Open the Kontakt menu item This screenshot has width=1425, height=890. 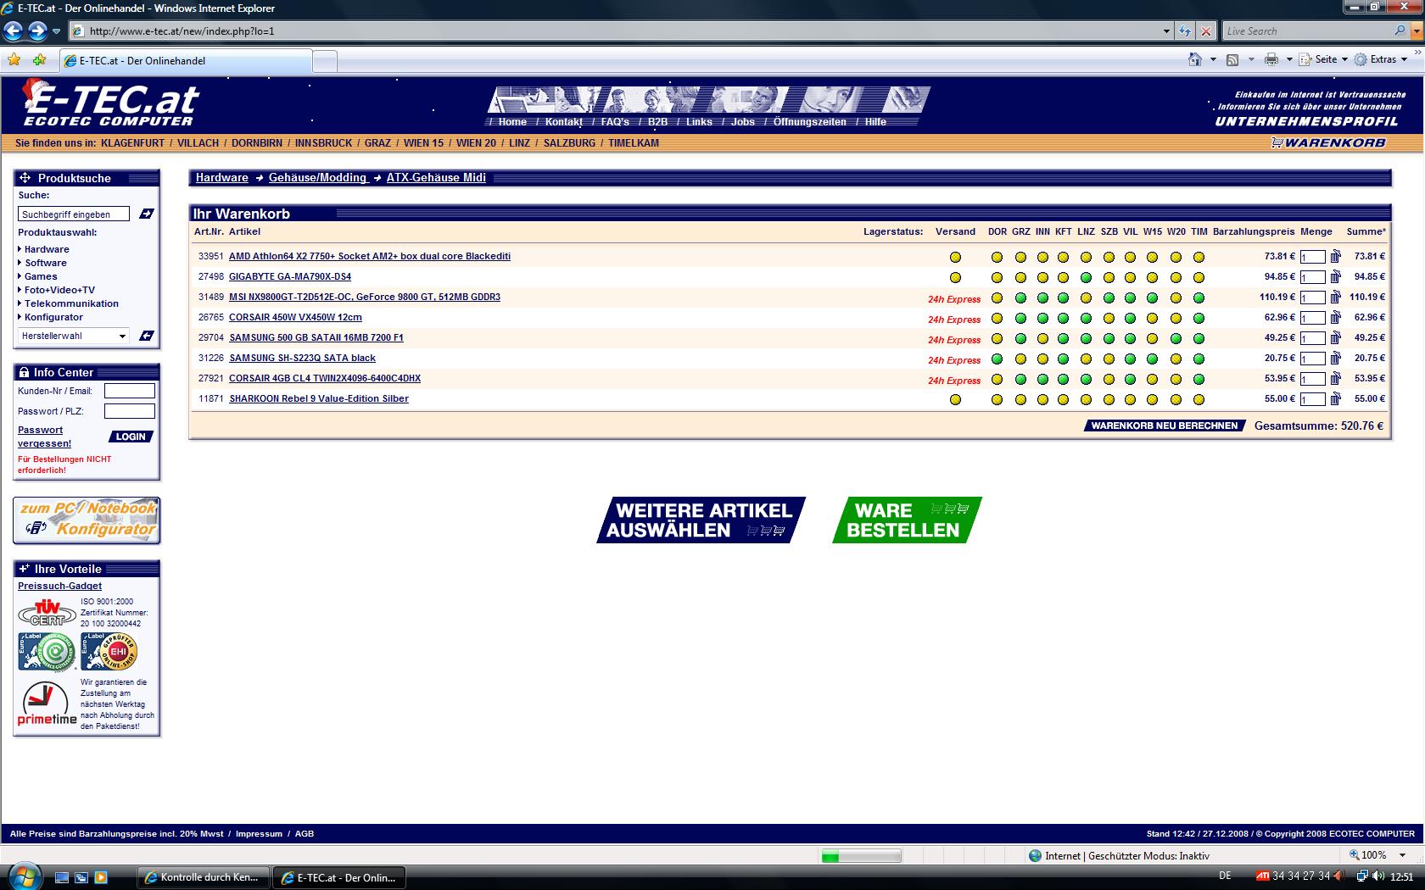point(563,122)
